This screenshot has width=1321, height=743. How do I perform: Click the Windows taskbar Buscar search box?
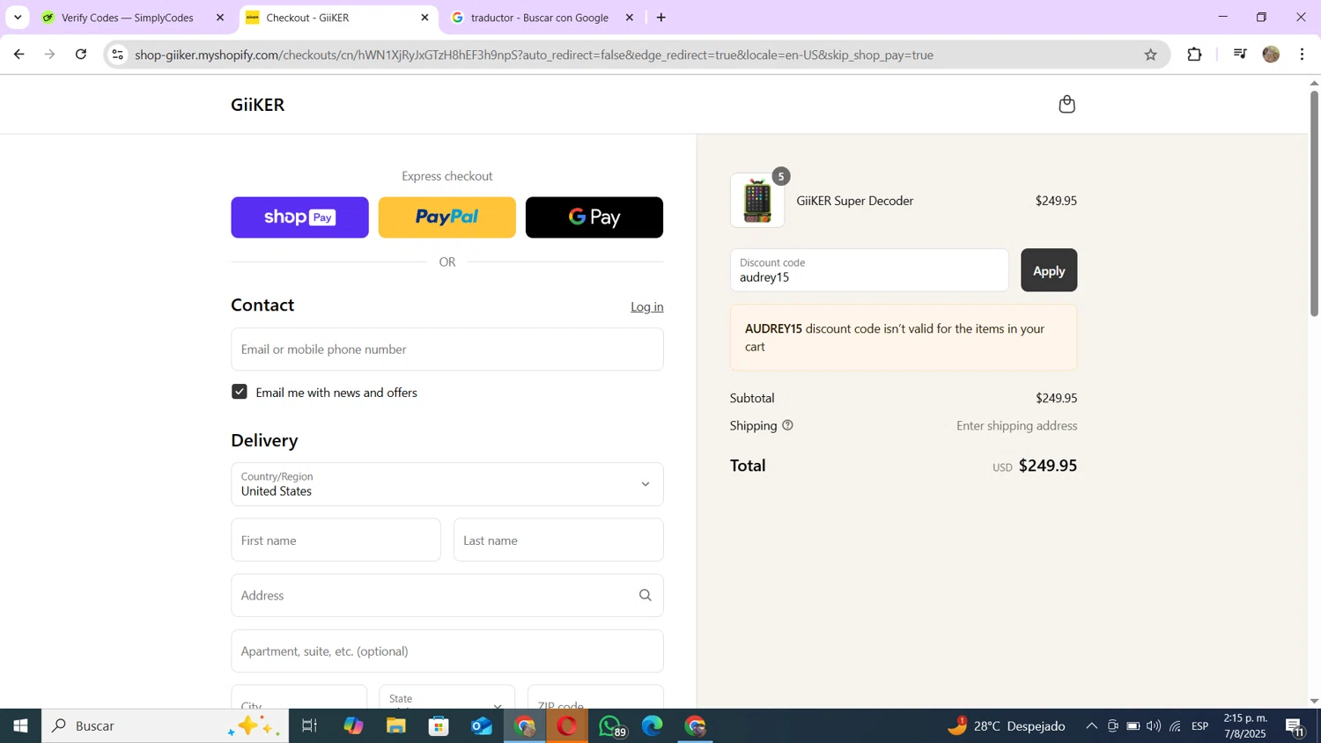pos(165,726)
